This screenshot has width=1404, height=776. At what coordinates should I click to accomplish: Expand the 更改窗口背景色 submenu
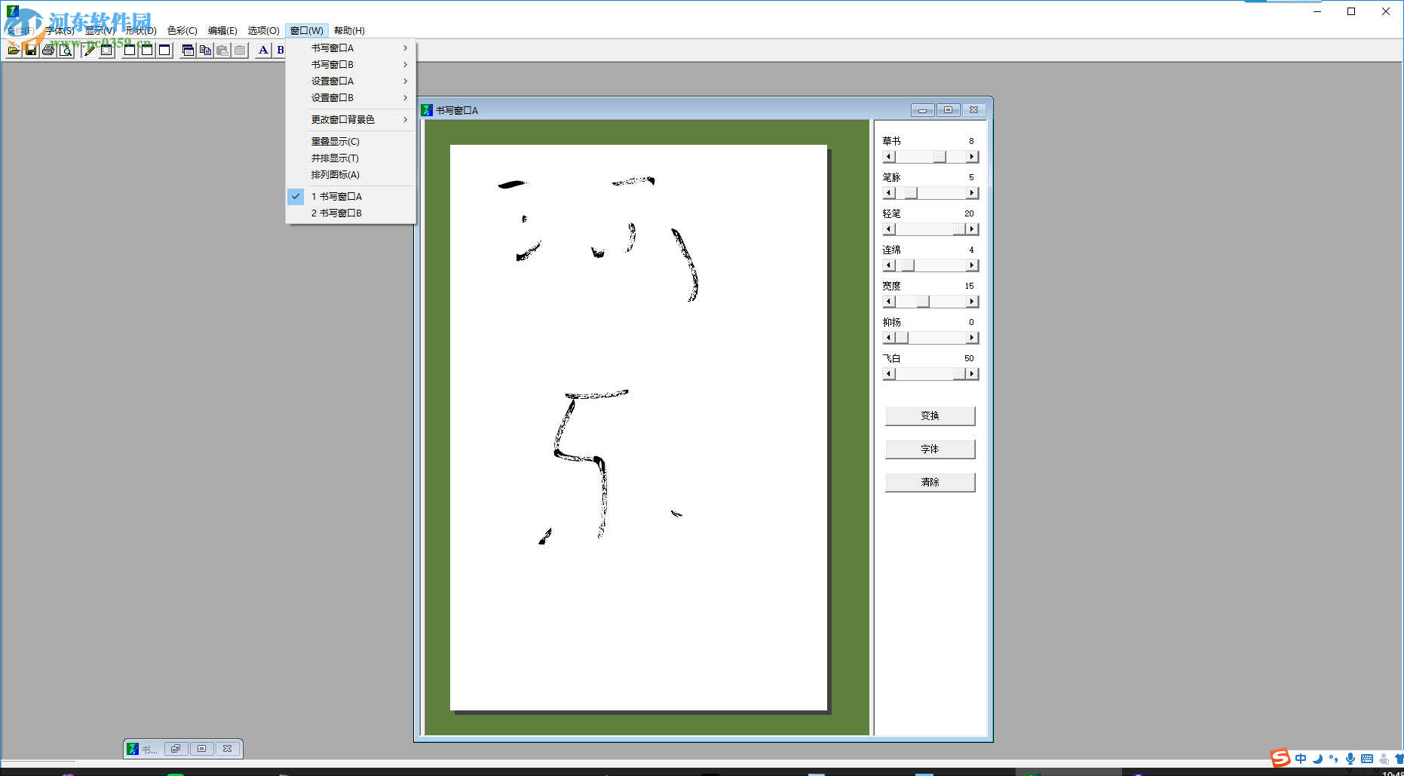click(x=351, y=120)
